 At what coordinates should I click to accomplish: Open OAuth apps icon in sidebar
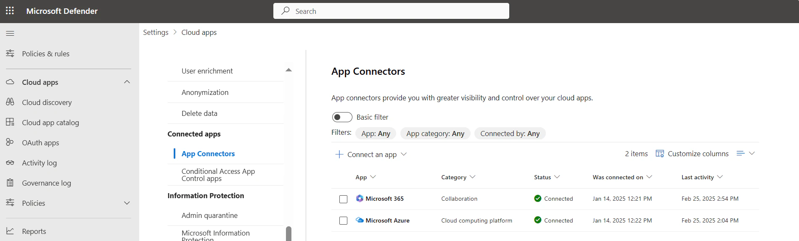(x=10, y=142)
